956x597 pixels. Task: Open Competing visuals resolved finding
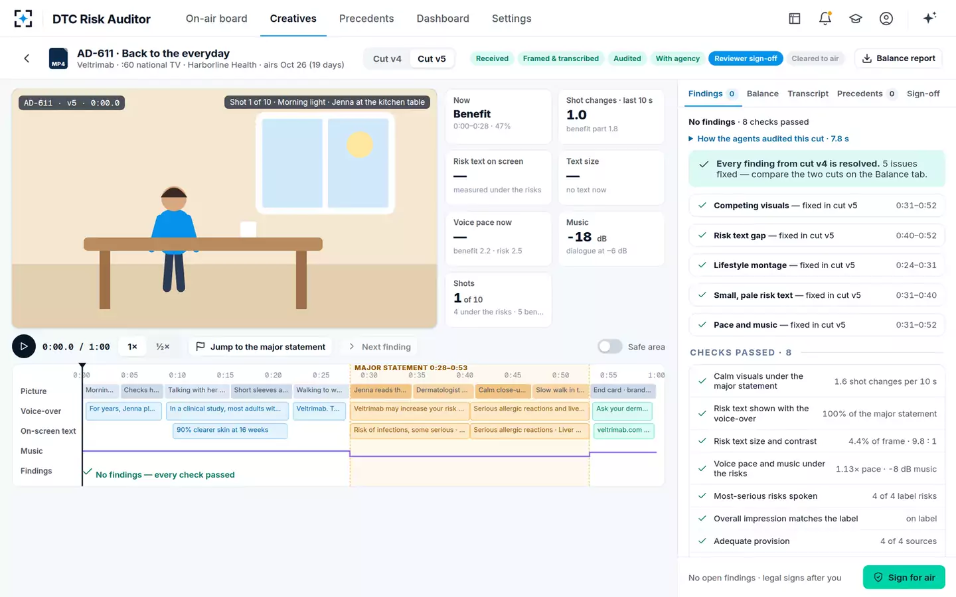[817, 206]
